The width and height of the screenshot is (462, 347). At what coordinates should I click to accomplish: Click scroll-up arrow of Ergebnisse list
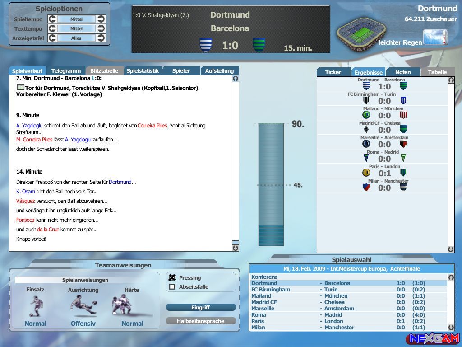(451, 80)
